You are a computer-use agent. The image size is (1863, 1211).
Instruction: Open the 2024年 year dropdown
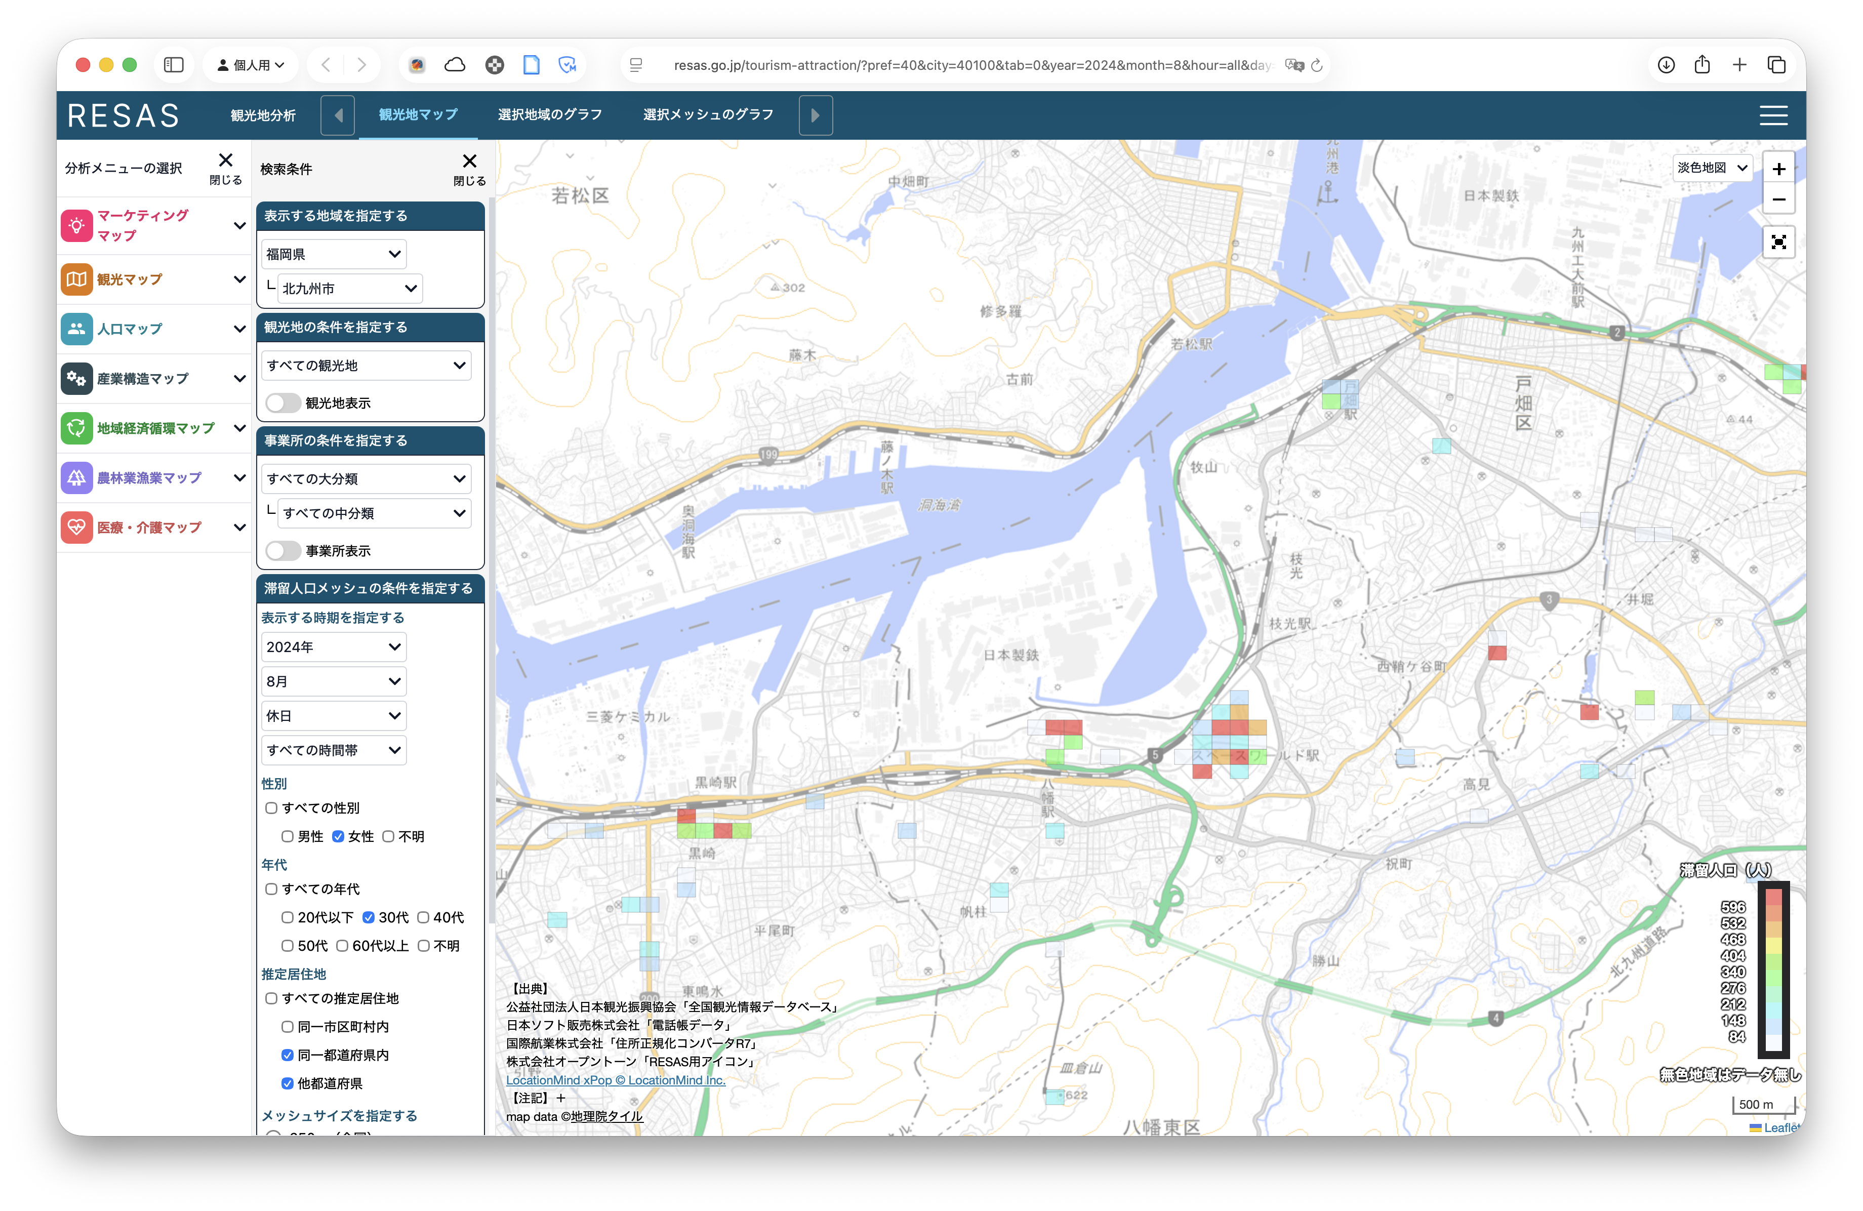[334, 647]
